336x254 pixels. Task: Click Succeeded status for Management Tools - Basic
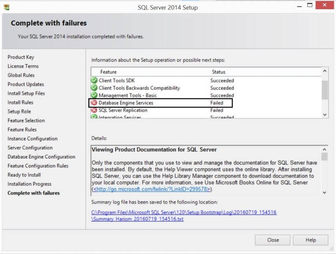[x=222, y=96]
